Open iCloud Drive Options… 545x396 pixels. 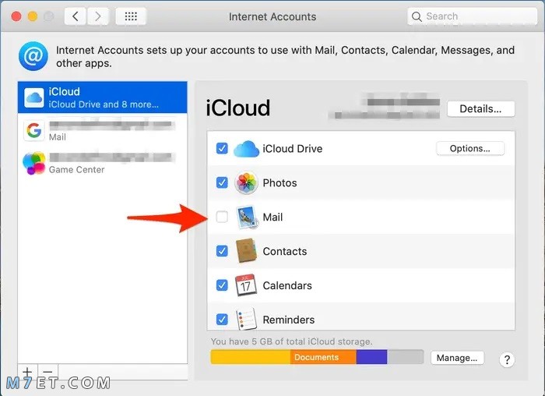pyautogui.click(x=470, y=149)
